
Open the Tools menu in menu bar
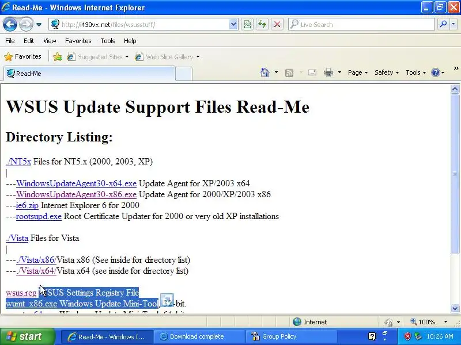click(x=108, y=41)
